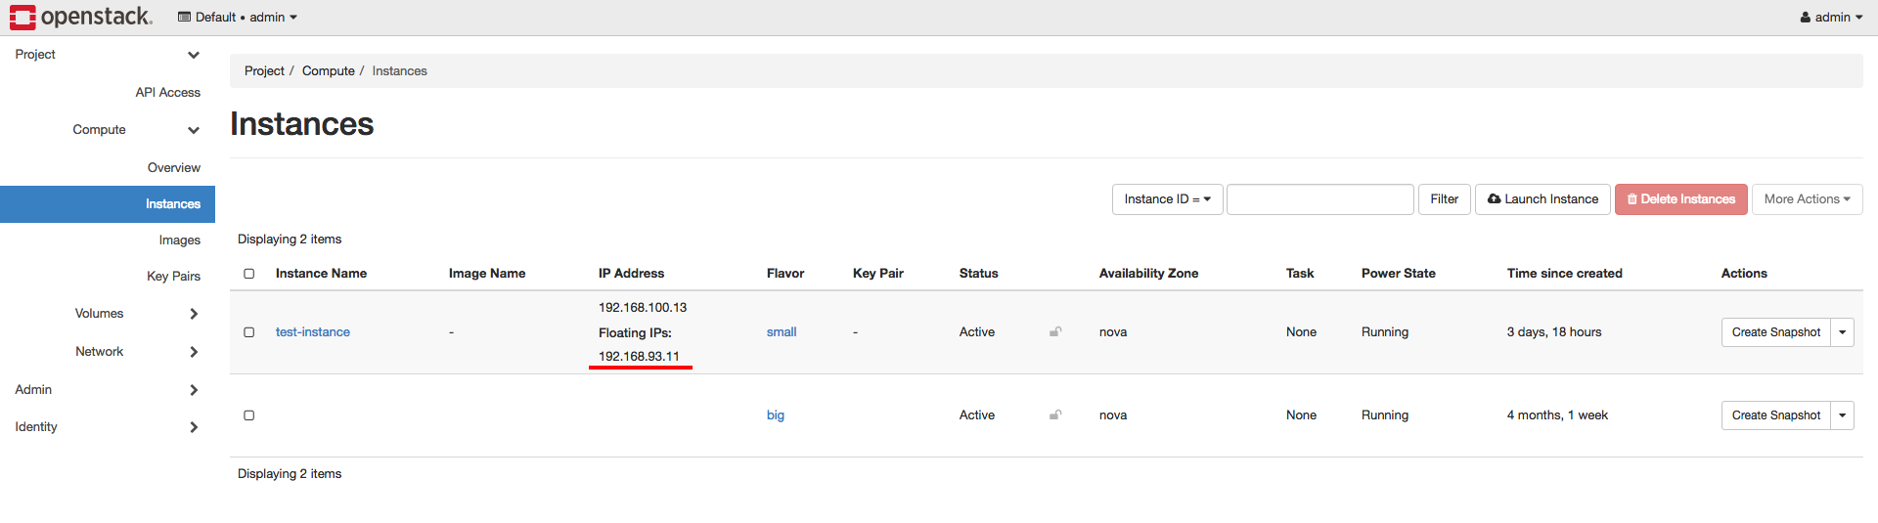Click Compute breadcrumb link
This screenshot has height=523, width=1878.
pos(329,71)
